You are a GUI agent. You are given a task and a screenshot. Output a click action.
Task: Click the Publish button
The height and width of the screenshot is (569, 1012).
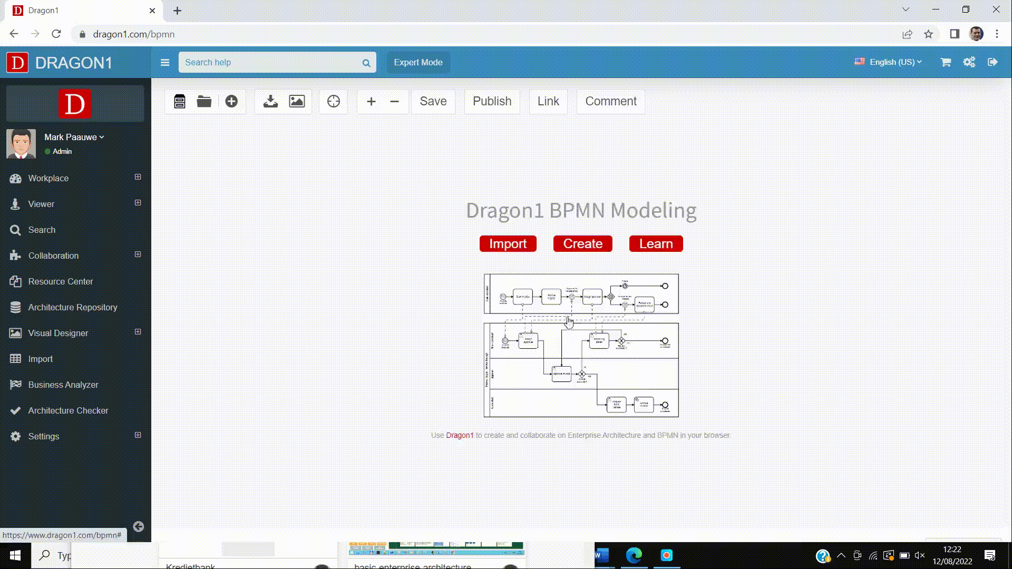tap(492, 101)
